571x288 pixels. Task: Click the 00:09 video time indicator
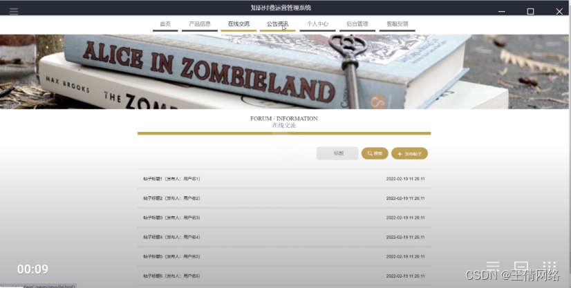pyautogui.click(x=32, y=269)
